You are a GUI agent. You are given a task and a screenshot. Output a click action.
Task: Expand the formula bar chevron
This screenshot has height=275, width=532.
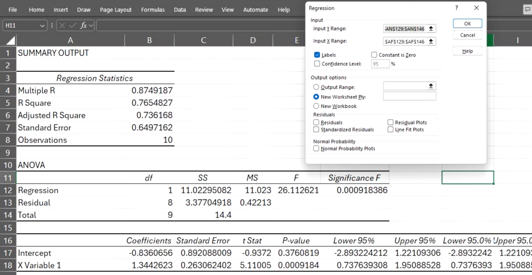[x=92, y=26]
